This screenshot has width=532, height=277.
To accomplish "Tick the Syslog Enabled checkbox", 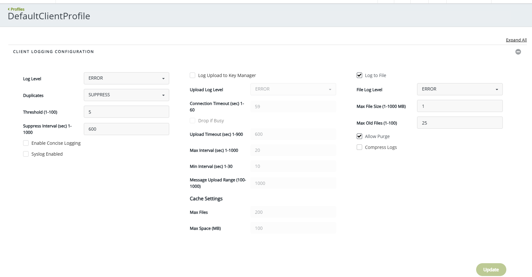I will pos(26,154).
